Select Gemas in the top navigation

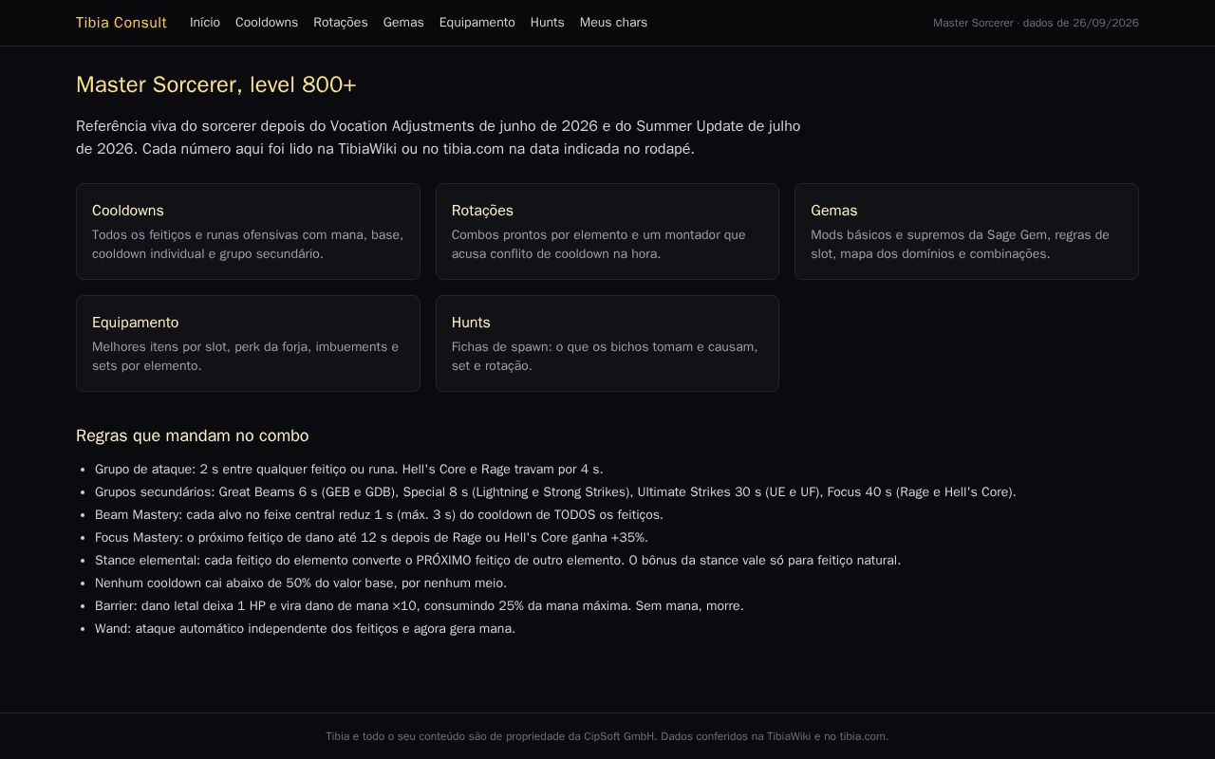click(x=403, y=23)
